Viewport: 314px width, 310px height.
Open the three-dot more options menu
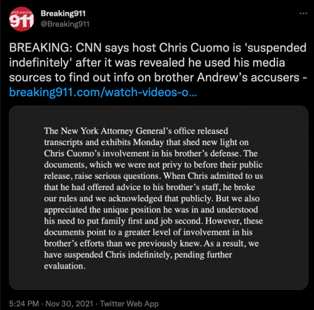click(x=303, y=14)
